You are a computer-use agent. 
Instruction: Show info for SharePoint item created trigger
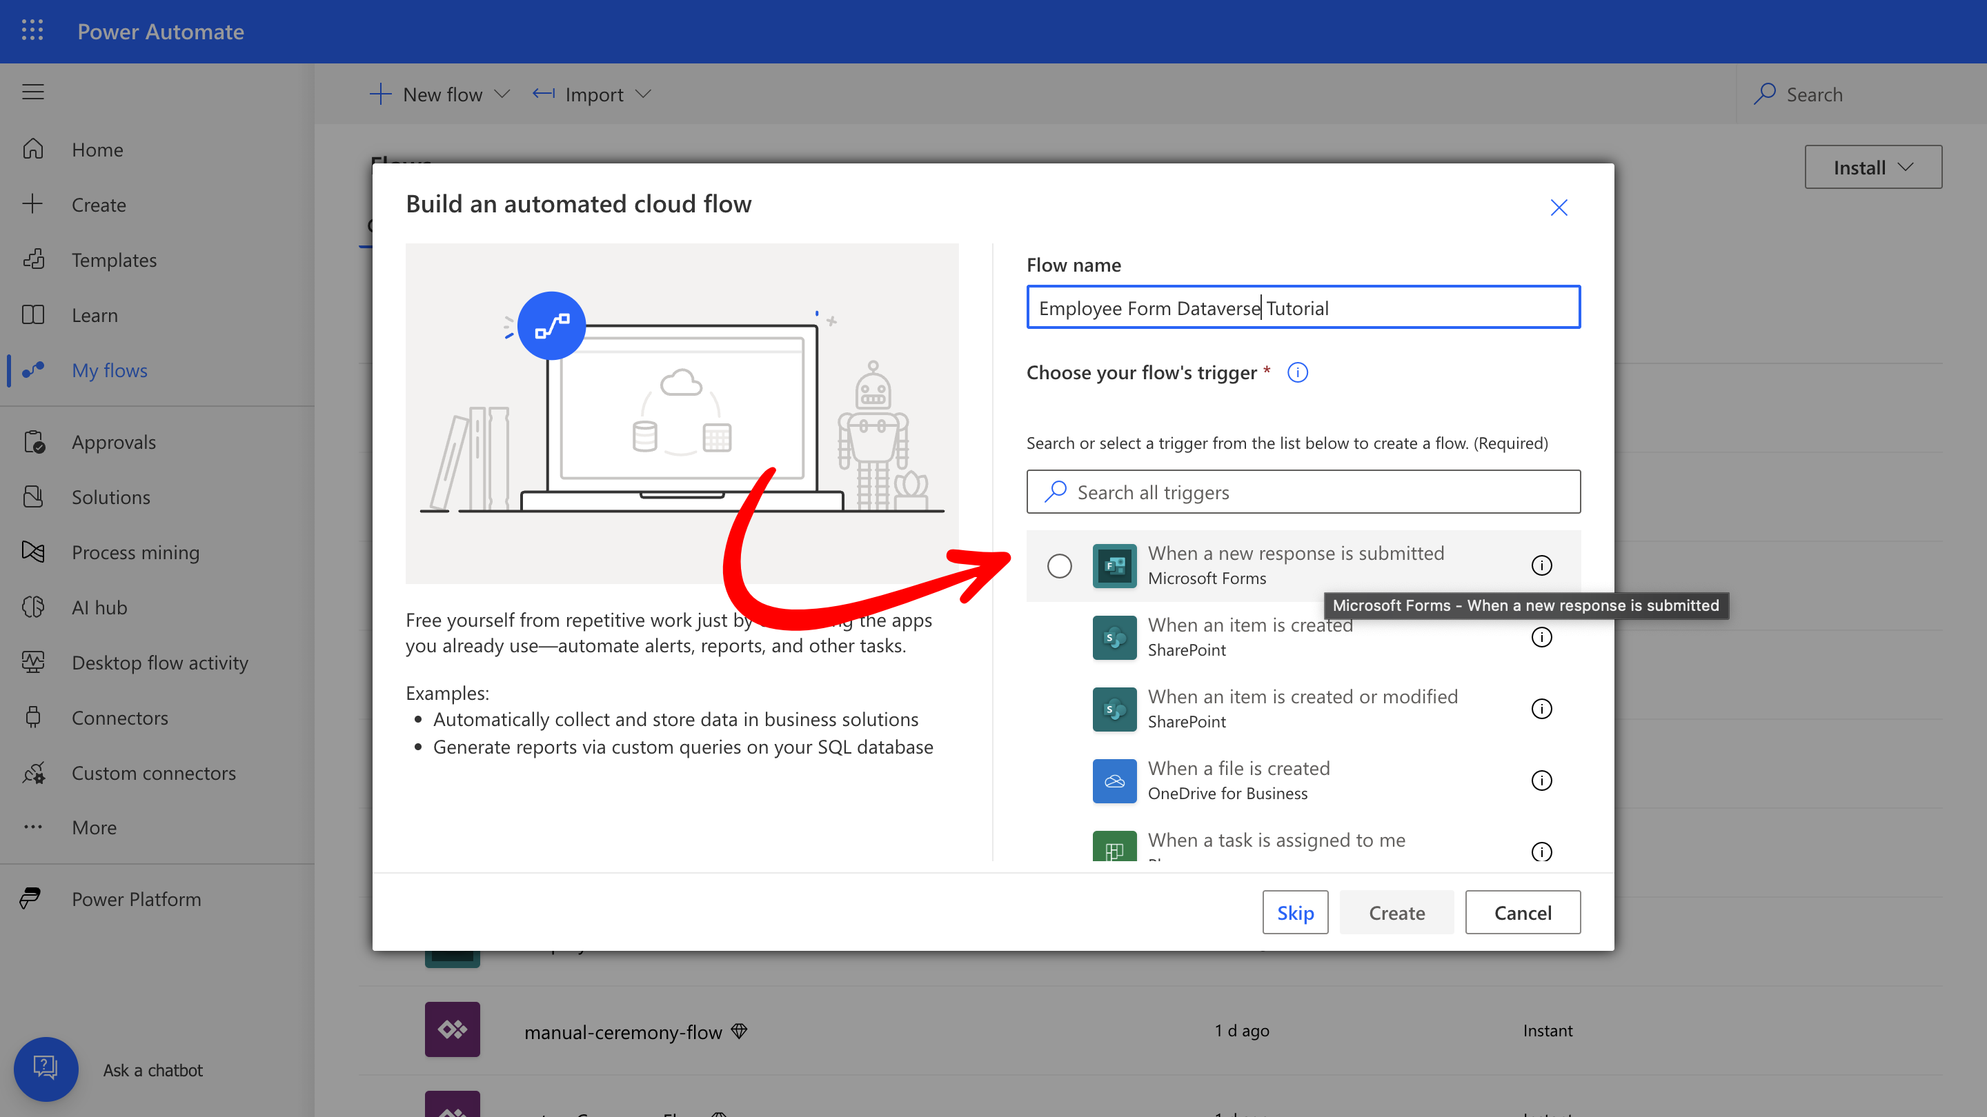pyautogui.click(x=1541, y=638)
